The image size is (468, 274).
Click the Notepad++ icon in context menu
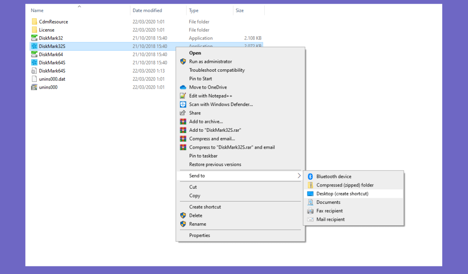click(183, 96)
